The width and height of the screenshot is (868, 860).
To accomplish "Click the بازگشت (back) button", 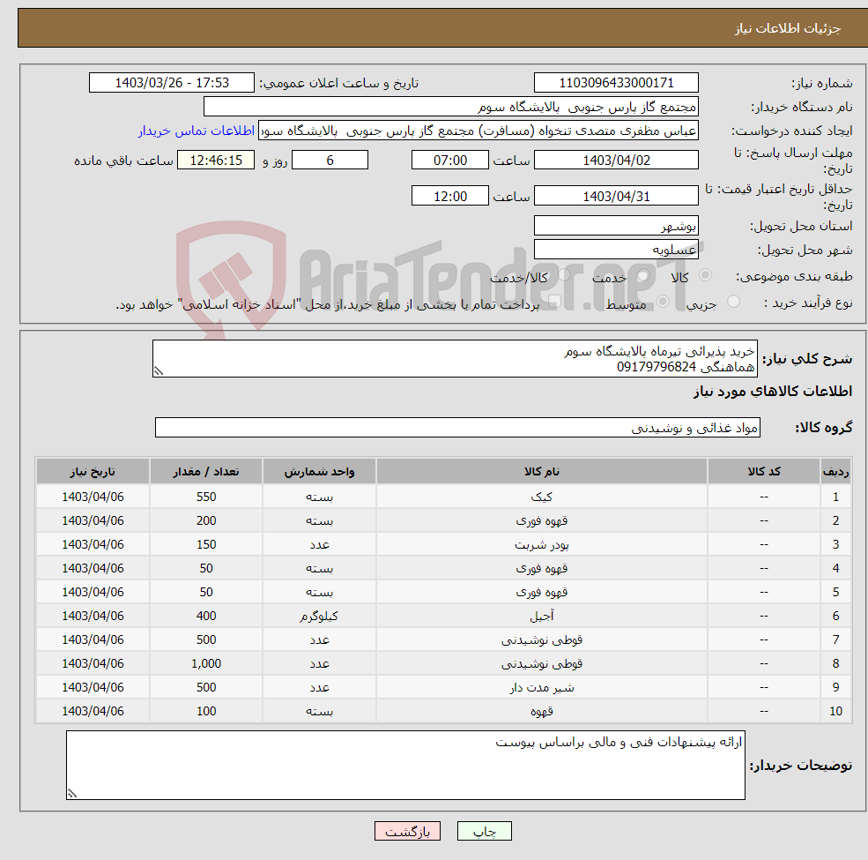I will point(407,831).
